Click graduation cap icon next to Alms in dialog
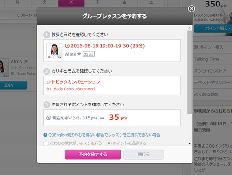The image size is (232, 175). (x=79, y=54)
